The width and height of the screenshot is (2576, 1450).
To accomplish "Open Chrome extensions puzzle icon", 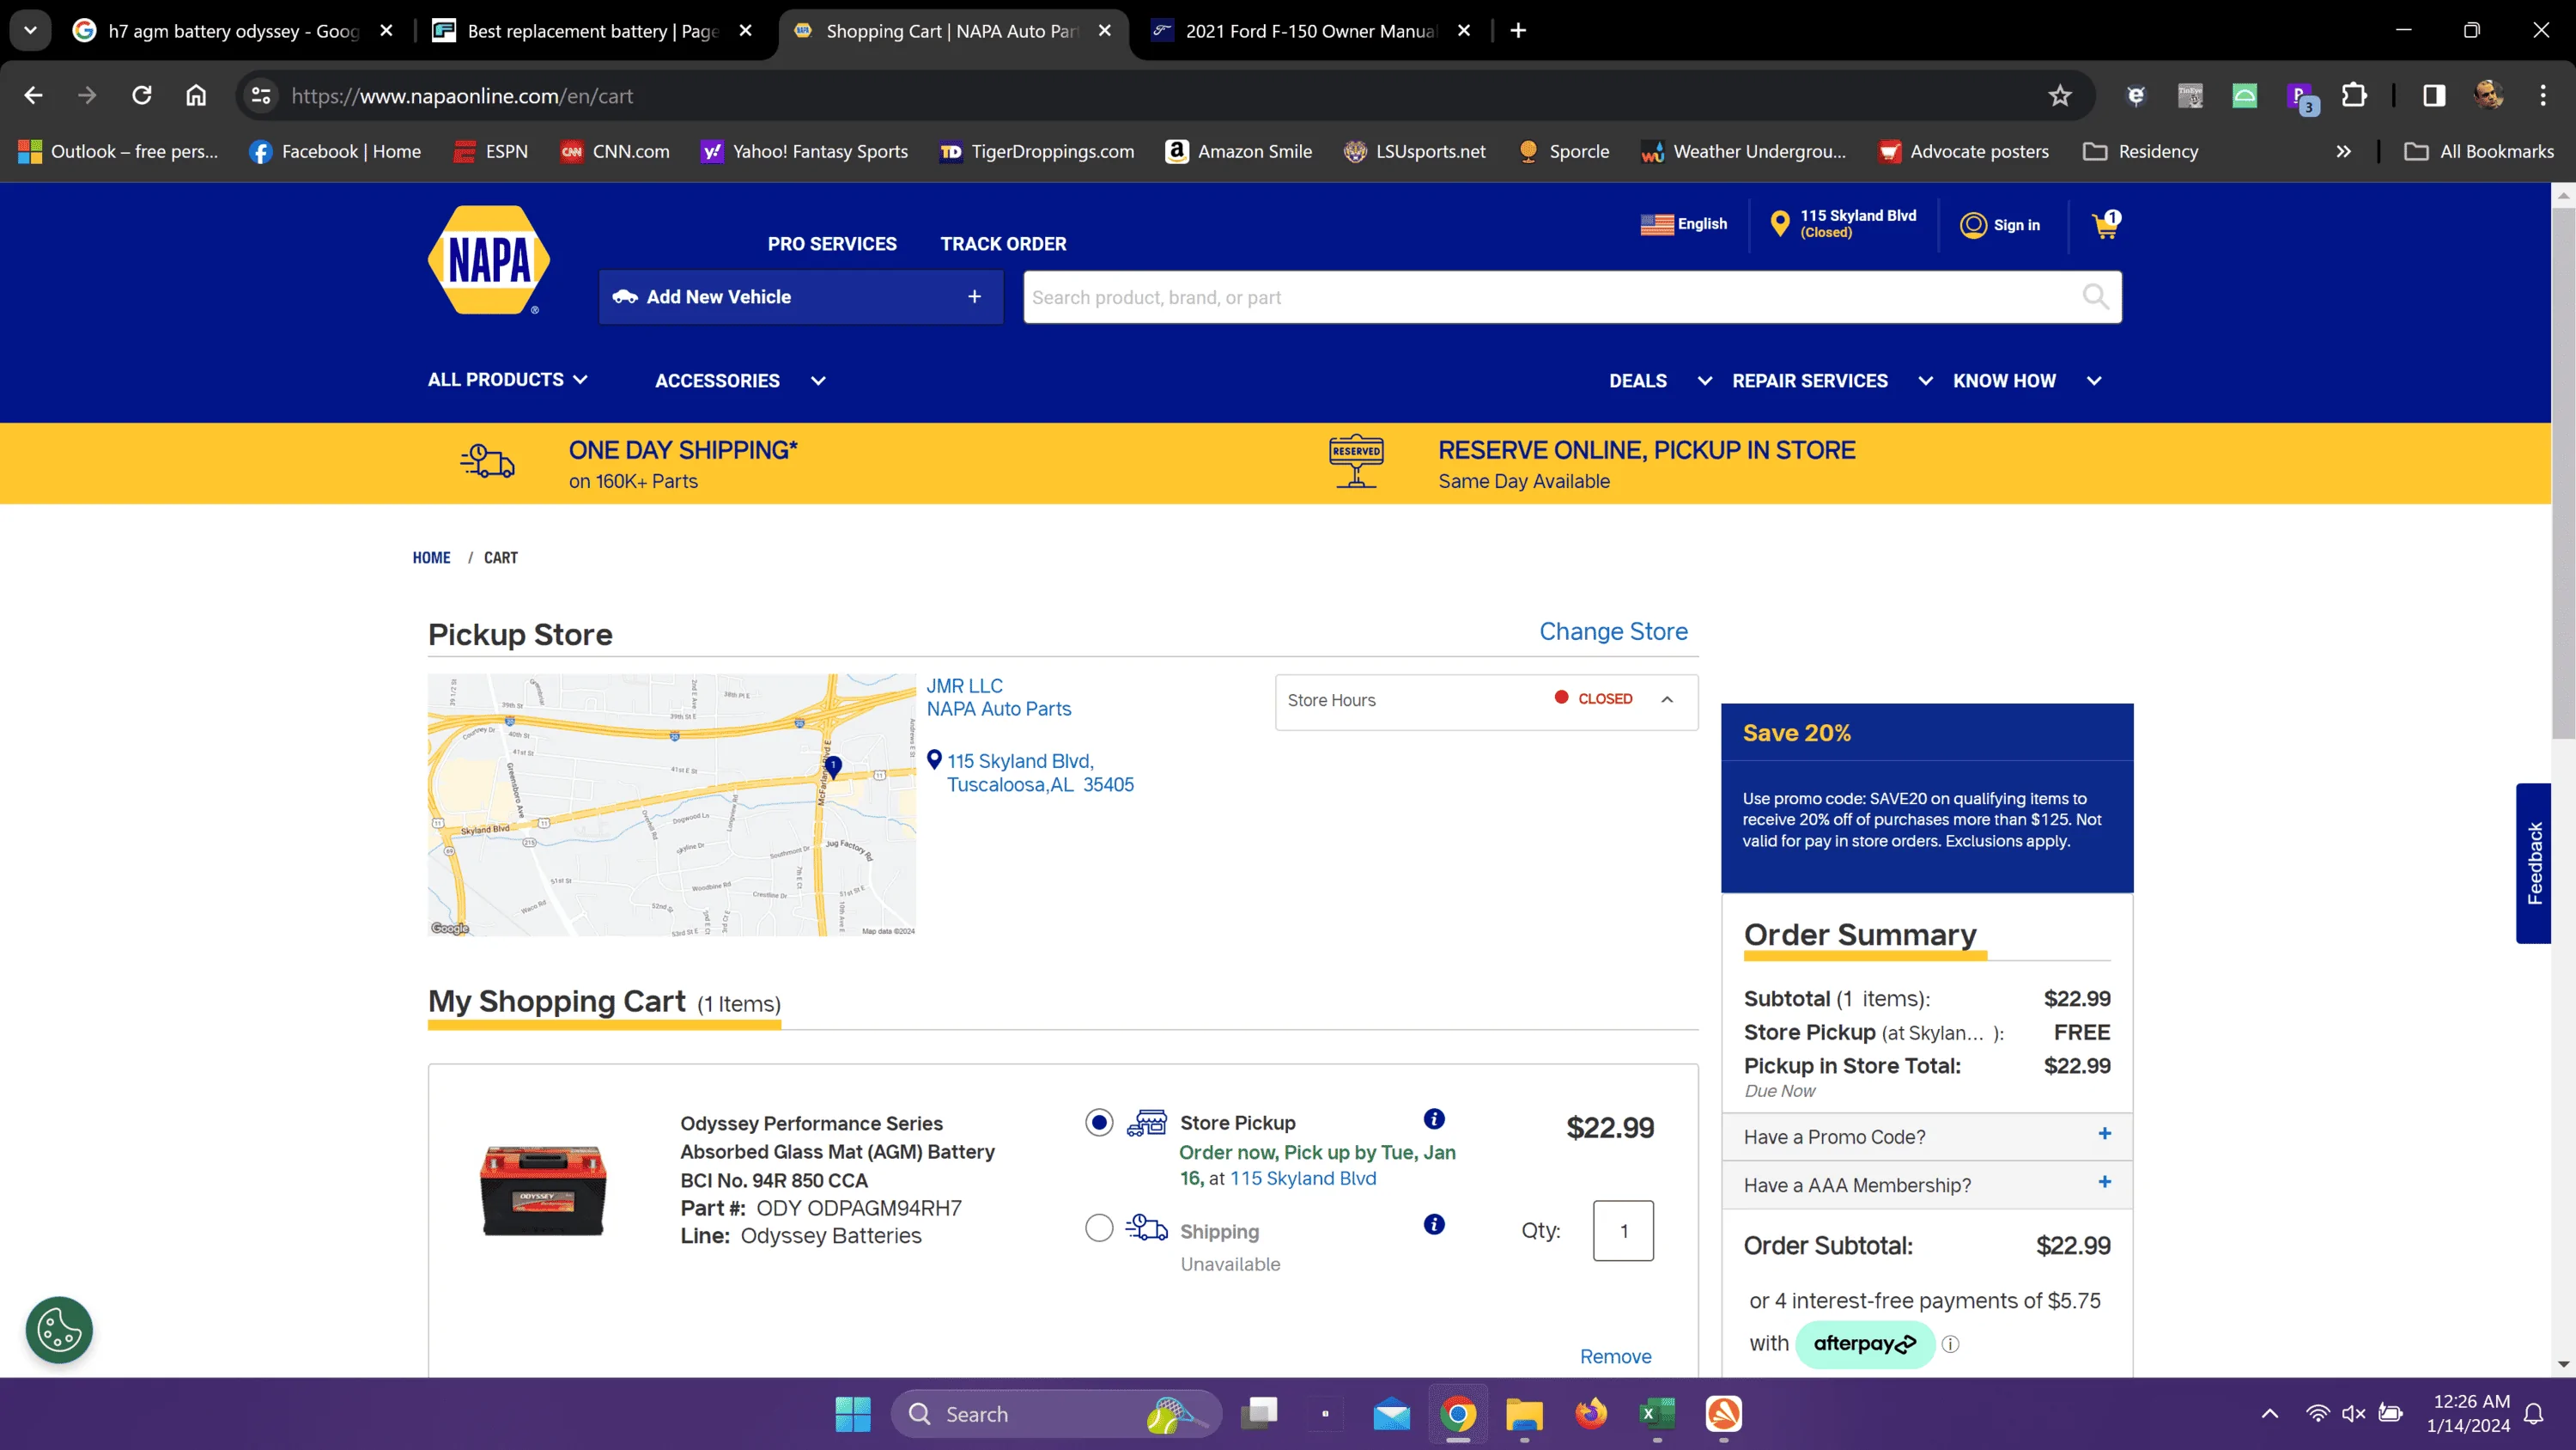I will [2354, 96].
